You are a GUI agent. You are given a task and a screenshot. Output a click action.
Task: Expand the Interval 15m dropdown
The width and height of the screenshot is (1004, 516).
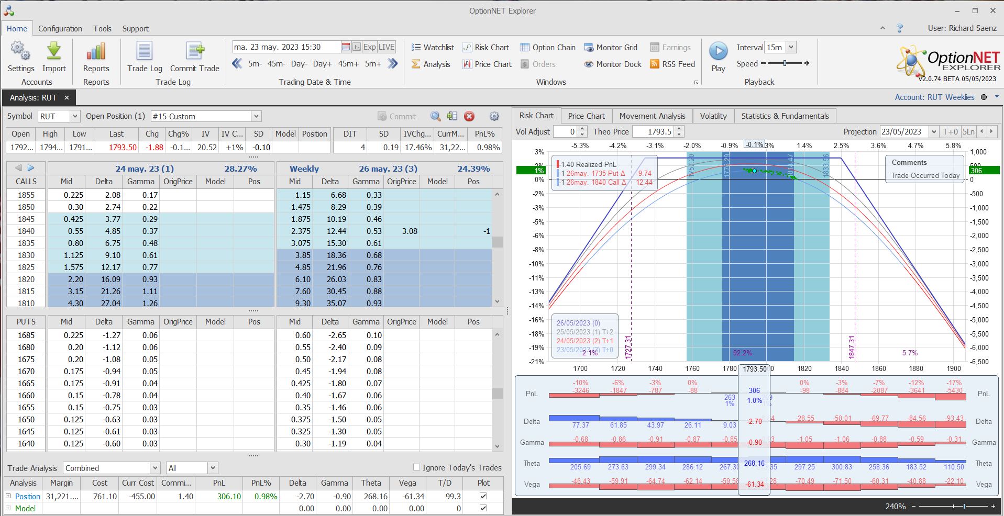[x=791, y=47]
